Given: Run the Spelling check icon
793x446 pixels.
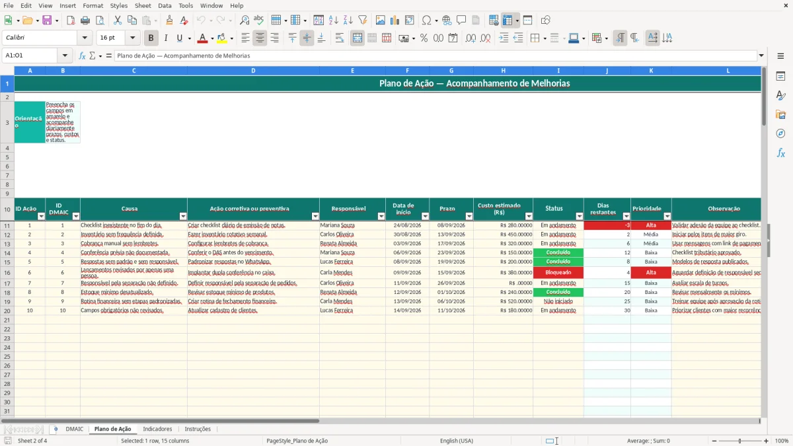Looking at the screenshot, I should pos(258,20).
